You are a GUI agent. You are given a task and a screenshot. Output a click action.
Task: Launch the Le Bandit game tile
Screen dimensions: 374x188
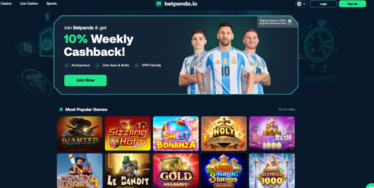coord(128,171)
